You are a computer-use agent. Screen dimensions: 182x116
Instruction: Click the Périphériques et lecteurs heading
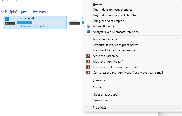(25, 12)
